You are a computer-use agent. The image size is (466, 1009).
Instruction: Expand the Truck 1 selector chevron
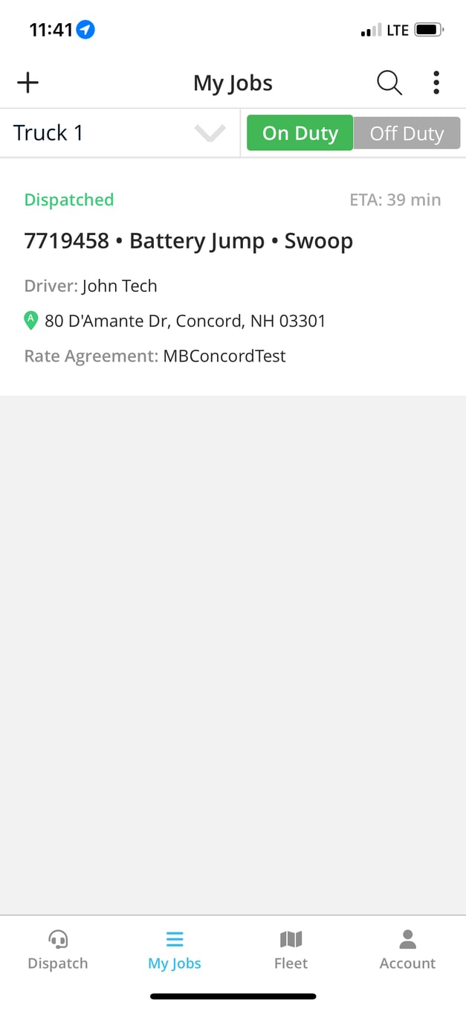click(x=210, y=134)
